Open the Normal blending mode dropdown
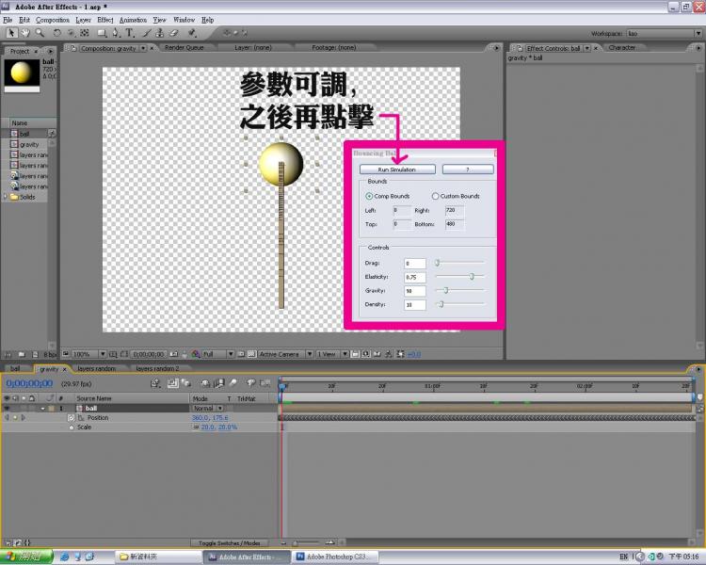This screenshot has width=706, height=565. [207, 409]
